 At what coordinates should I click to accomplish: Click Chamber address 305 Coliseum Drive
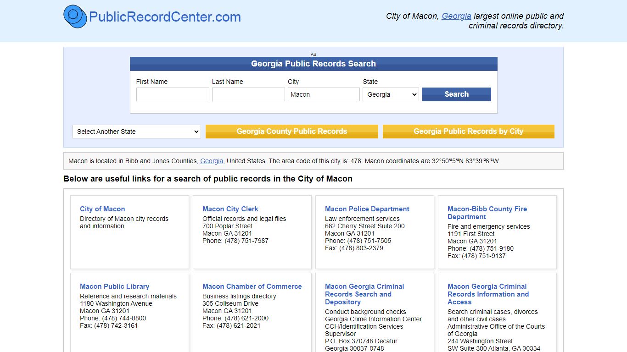coord(230,303)
